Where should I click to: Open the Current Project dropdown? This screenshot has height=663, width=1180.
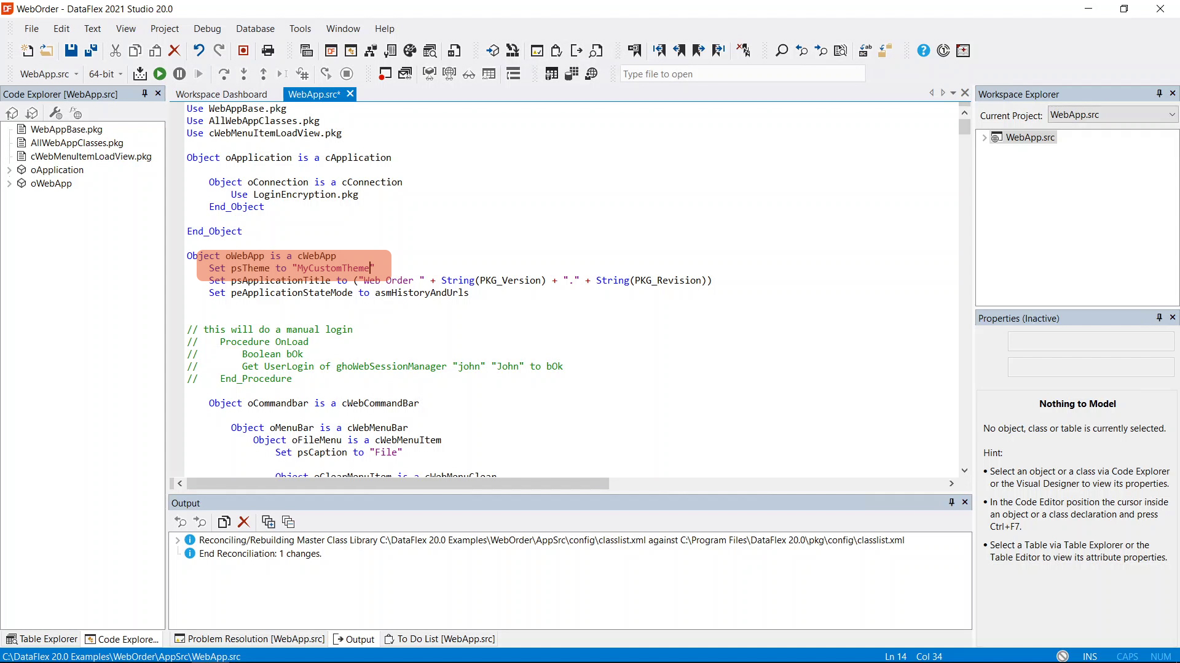coord(1171,115)
